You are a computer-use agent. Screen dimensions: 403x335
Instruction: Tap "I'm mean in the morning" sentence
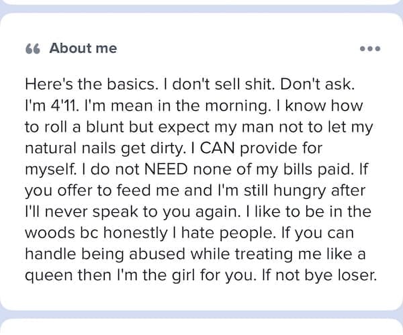(150, 105)
